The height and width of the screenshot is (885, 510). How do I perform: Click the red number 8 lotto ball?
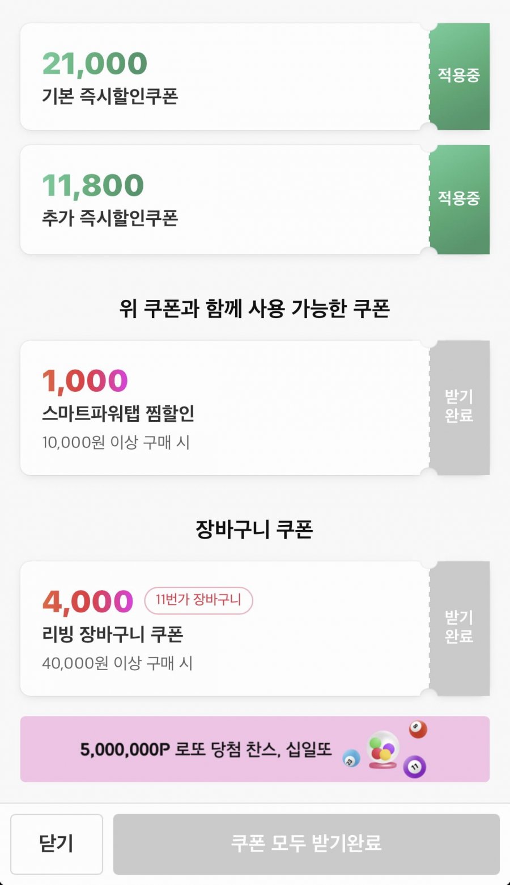pyautogui.click(x=418, y=729)
